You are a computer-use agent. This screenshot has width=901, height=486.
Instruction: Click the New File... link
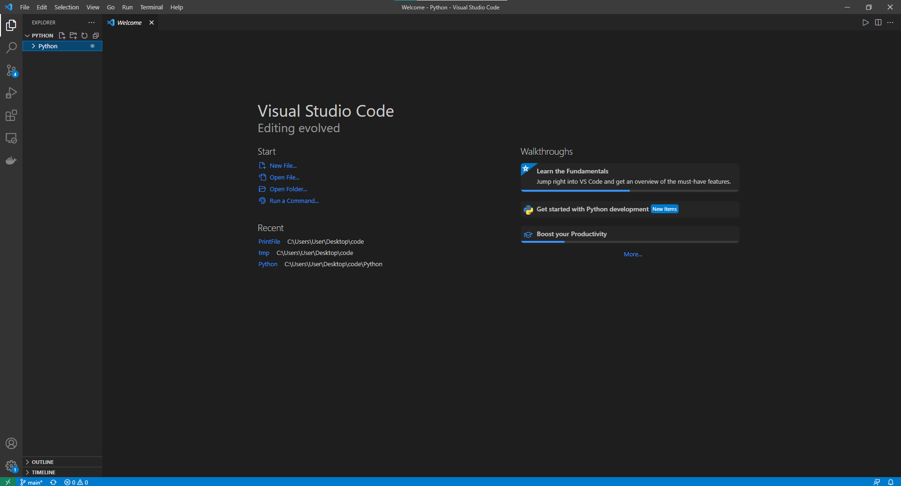[283, 165]
